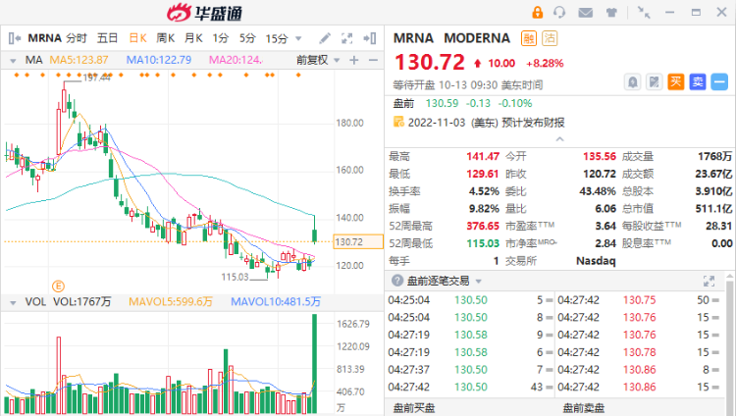Click the MA5:123.87 label

pos(79,60)
